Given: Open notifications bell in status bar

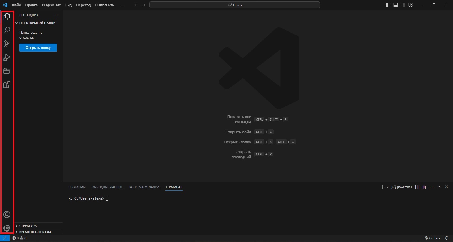Looking at the screenshot, I should tap(447, 238).
